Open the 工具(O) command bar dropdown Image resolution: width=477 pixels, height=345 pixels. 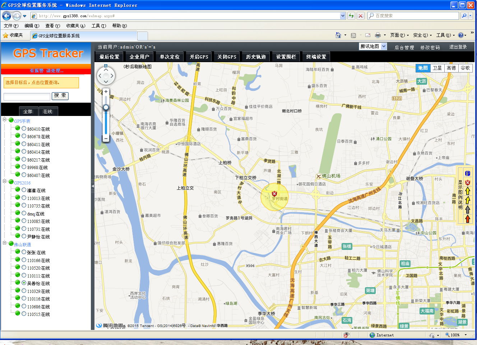click(x=445, y=35)
